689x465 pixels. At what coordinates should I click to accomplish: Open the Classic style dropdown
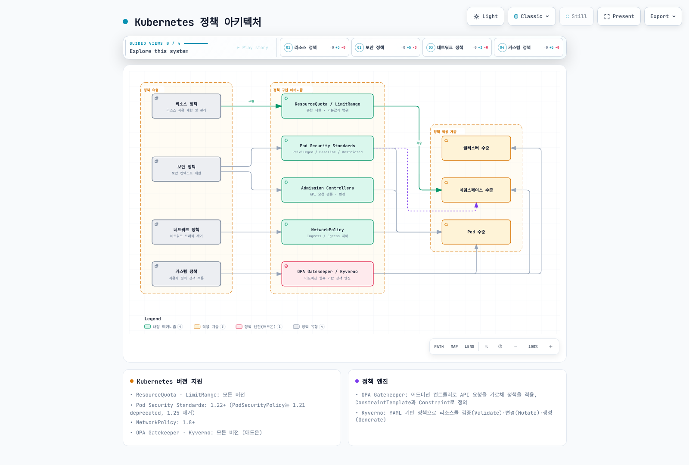point(531,16)
